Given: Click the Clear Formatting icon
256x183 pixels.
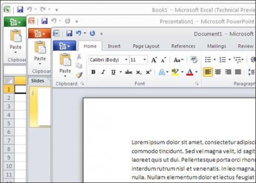Looking at the screenshot, I should [x=194, y=60].
